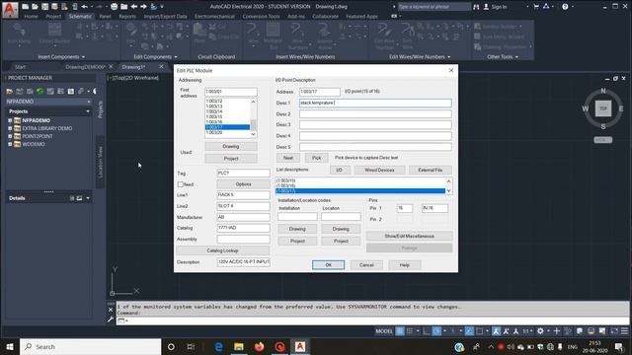Toggle the fixed checkbox next to Tag
This screenshot has width=632, height=355.
coord(180,184)
